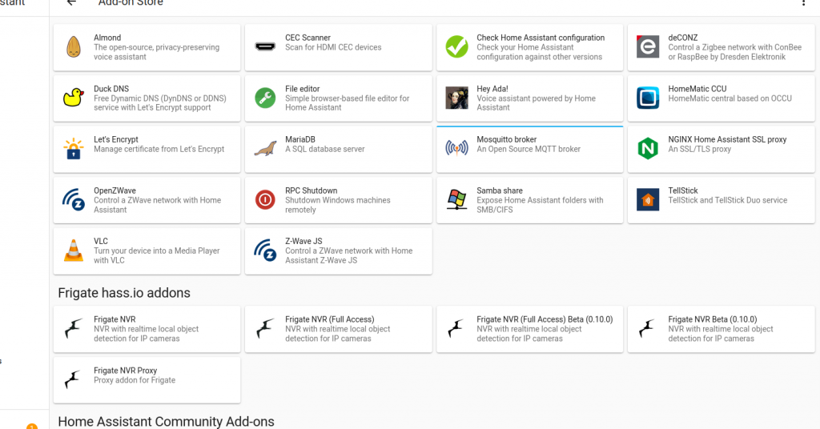Click the 'deCONZ' add-on title
Screen dimensions: 820x429
click(x=682, y=38)
